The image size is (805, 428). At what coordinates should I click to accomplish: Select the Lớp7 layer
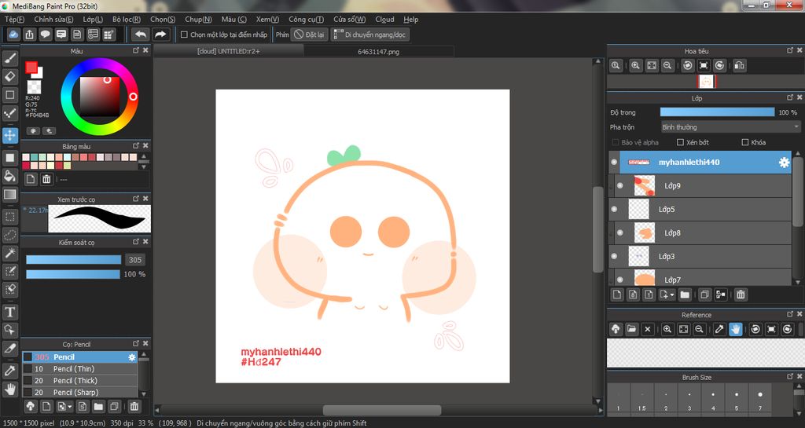[700, 278]
